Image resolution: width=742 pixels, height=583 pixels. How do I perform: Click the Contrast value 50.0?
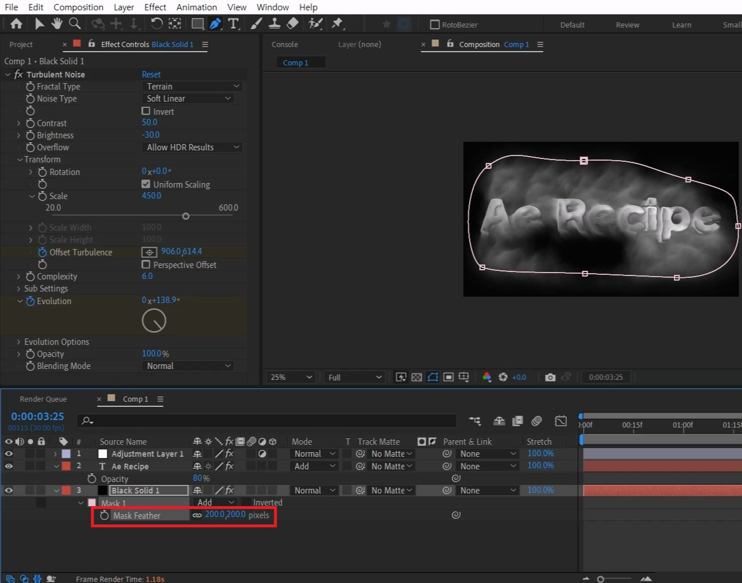click(x=149, y=122)
